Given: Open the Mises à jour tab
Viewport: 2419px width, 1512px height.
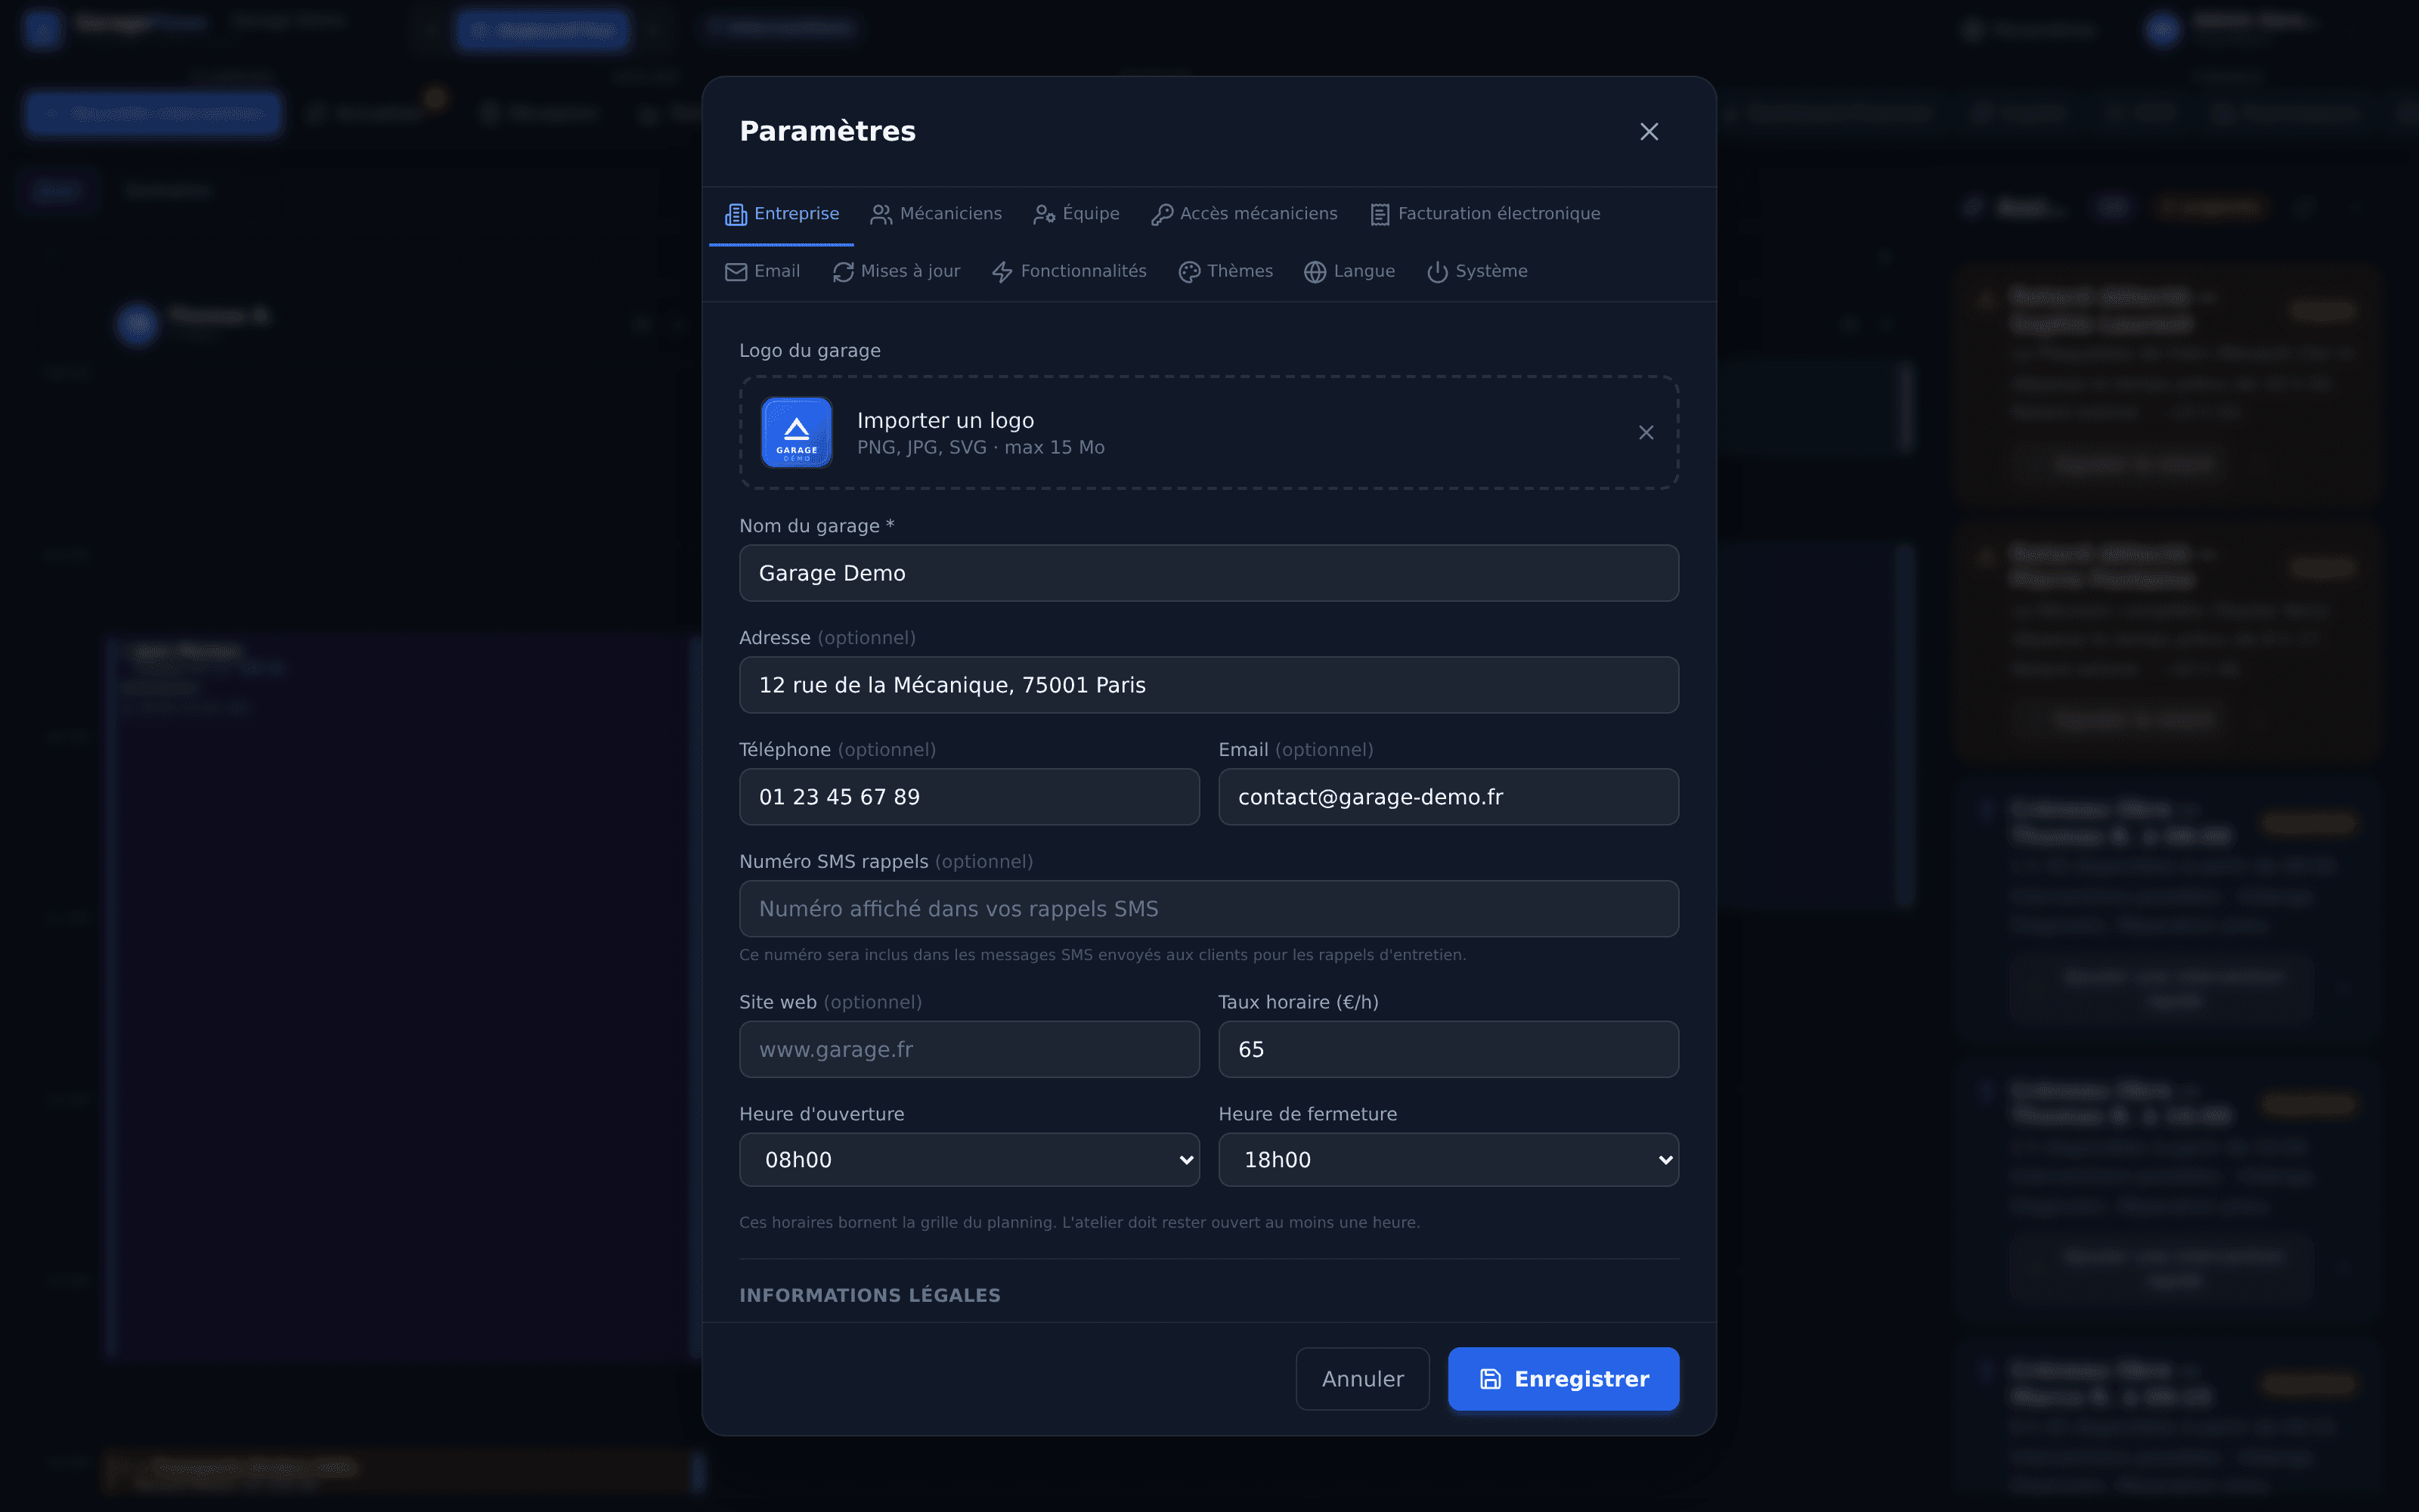Looking at the screenshot, I should (x=897, y=272).
